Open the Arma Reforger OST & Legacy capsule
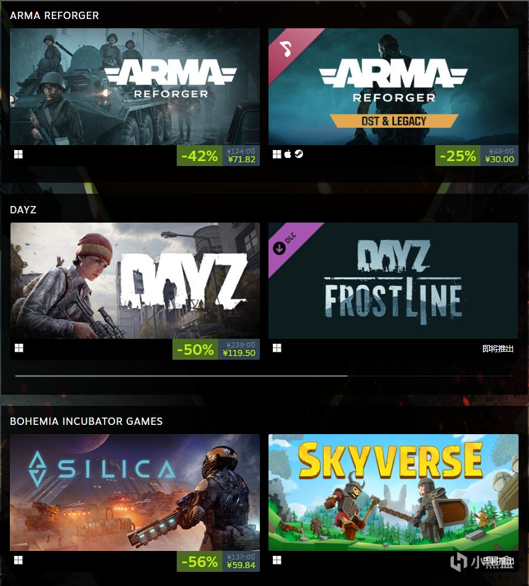This screenshot has height=586, width=529. [394, 87]
